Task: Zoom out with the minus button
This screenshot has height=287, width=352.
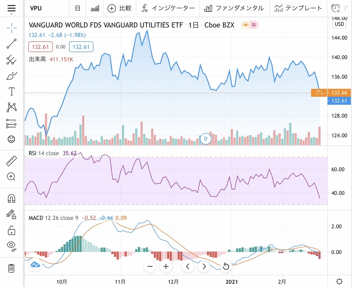Action: 150,266
